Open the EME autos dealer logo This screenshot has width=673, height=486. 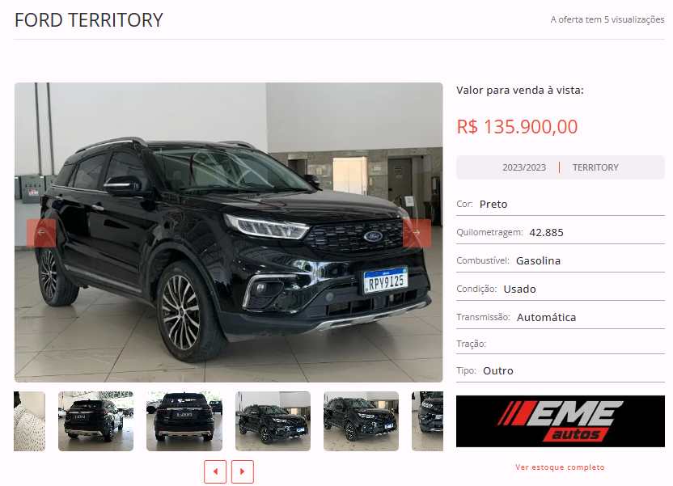pyautogui.click(x=560, y=421)
